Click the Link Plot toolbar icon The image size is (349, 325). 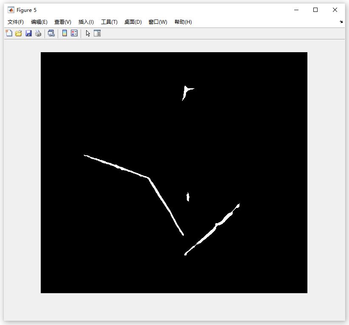(x=51, y=33)
